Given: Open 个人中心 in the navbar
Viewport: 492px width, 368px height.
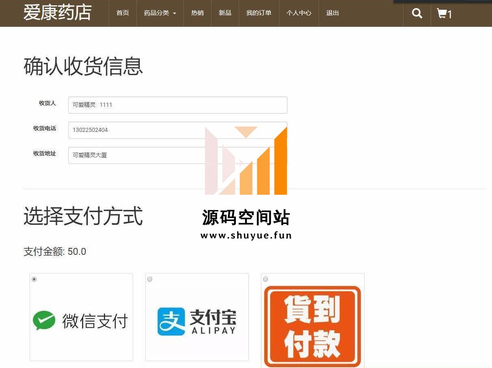Looking at the screenshot, I should (x=299, y=13).
